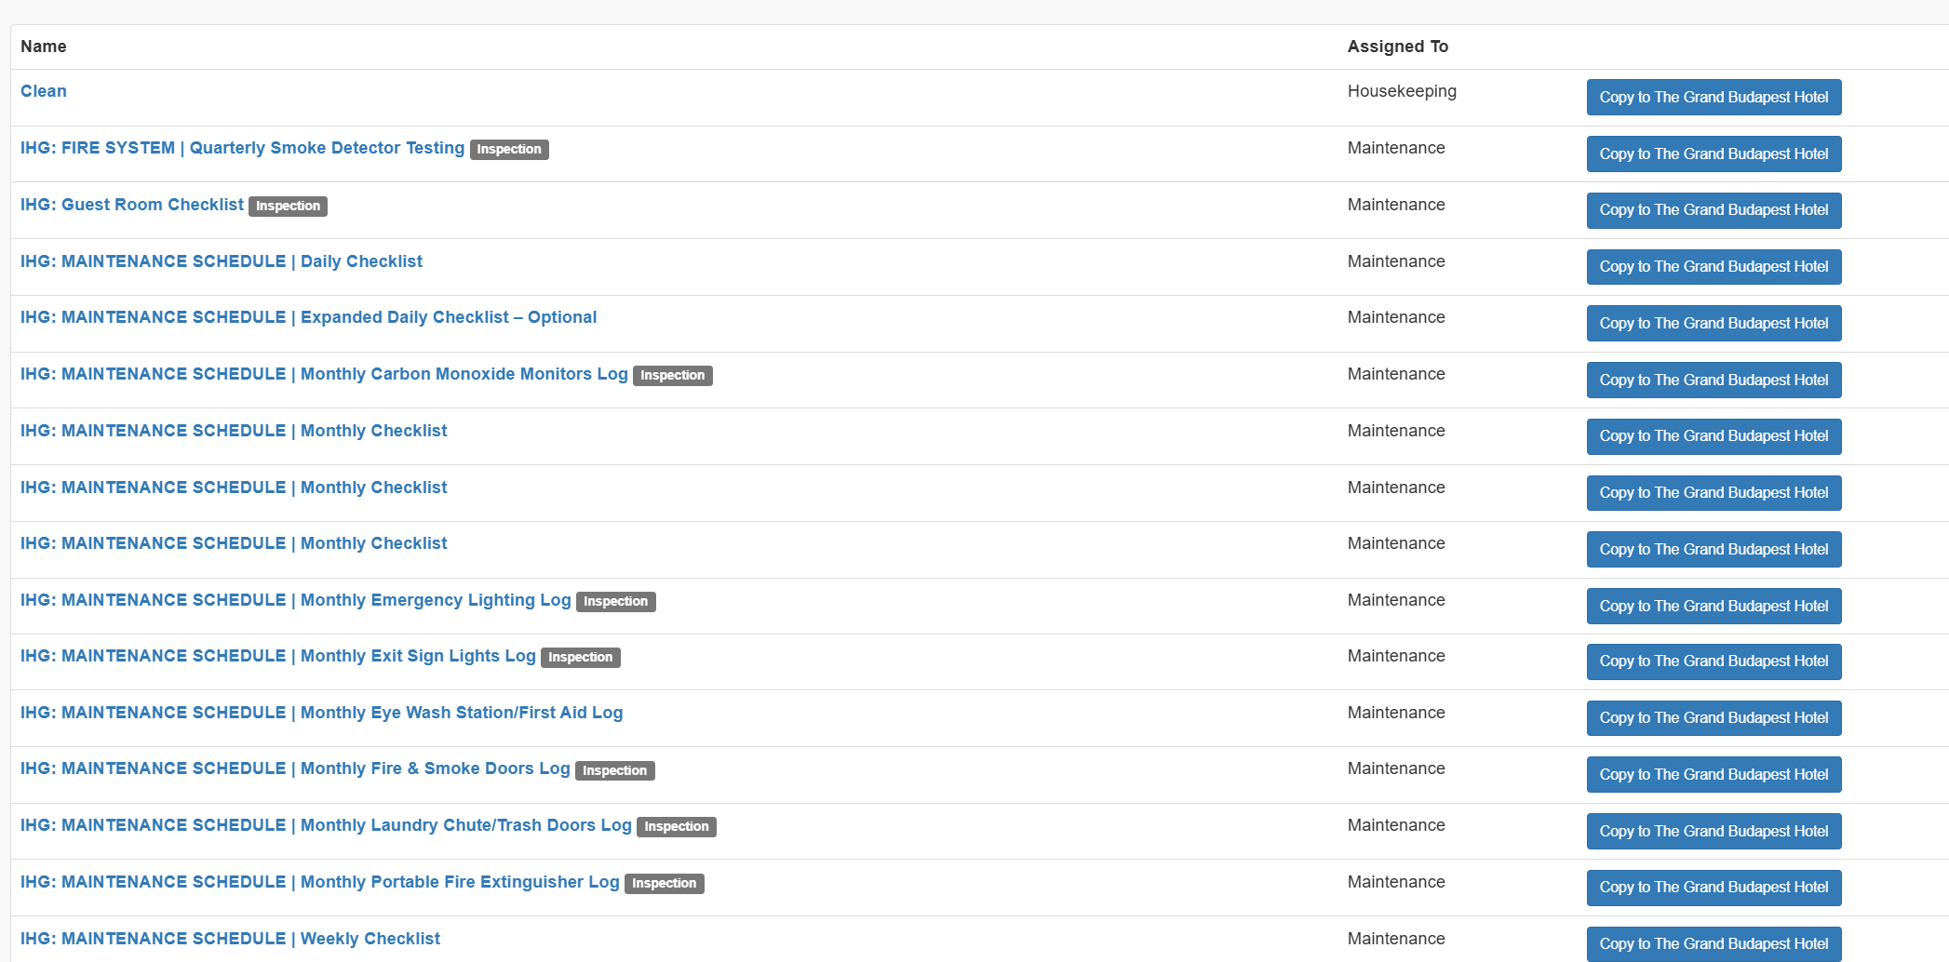The width and height of the screenshot is (1949, 962).
Task: Open Expanded Daily Checklist – Optional link
Action: [x=308, y=317]
